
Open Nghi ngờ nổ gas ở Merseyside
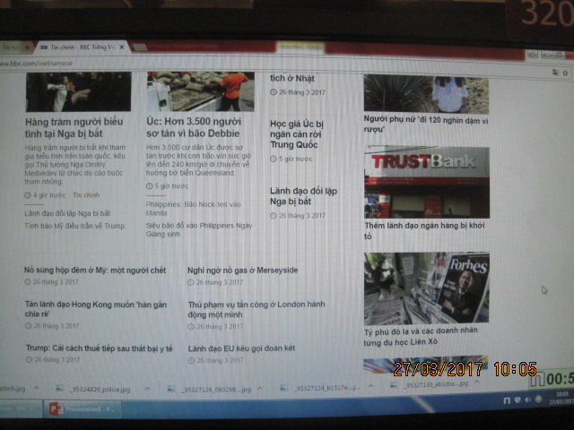pos(242,271)
